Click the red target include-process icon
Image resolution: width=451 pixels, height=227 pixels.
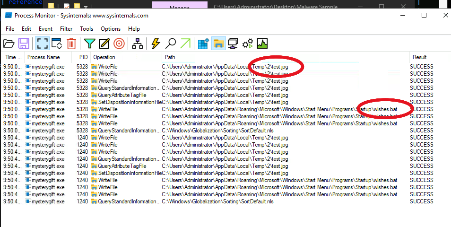[119, 44]
